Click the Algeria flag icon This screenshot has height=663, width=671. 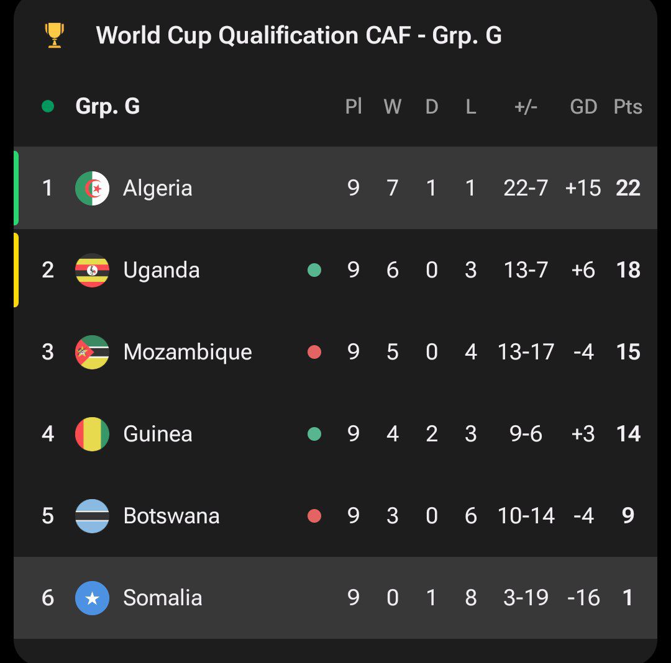[92, 188]
